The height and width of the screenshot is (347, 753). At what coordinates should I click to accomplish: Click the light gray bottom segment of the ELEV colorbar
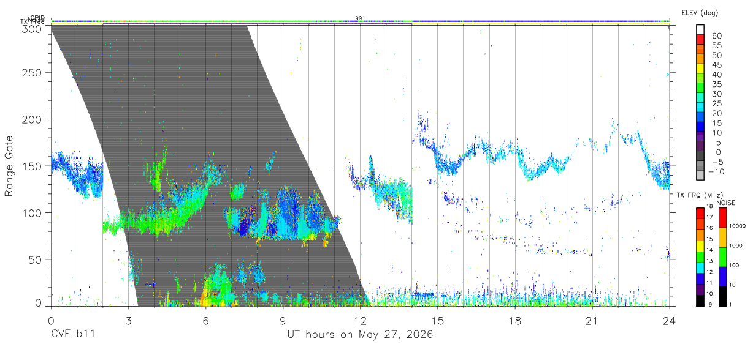pyautogui.click(x=700, y=176)
